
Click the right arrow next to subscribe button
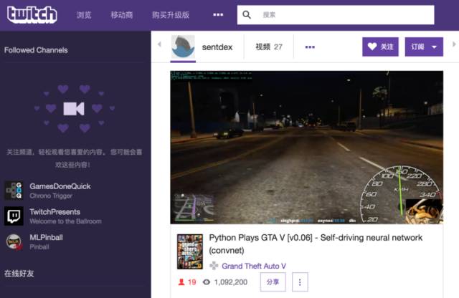coord(454,44)
